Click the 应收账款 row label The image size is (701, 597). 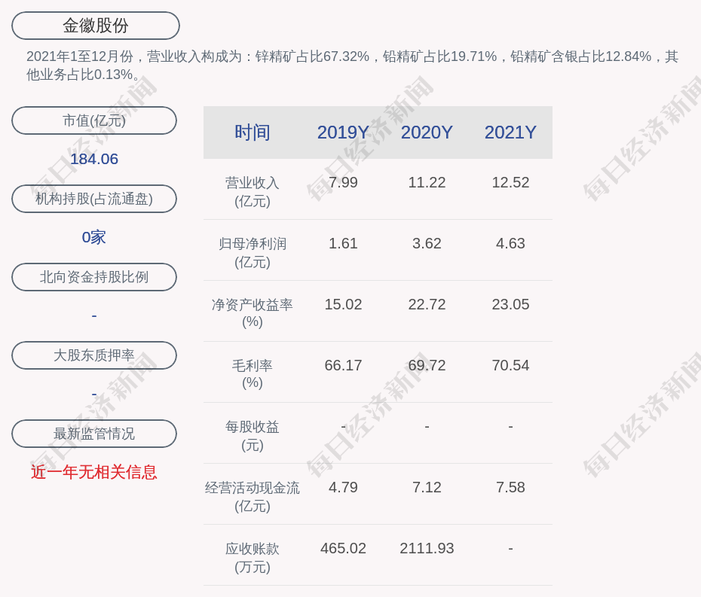pos(253,557)
